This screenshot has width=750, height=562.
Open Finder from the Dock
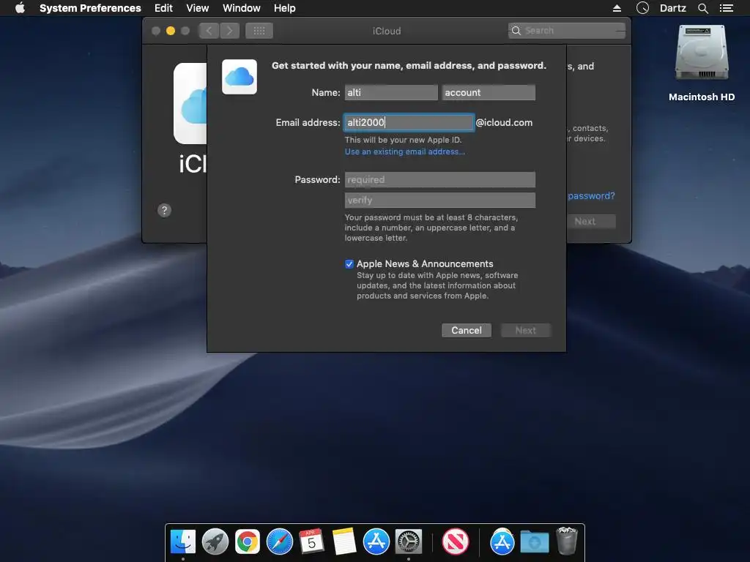(182, 542)
